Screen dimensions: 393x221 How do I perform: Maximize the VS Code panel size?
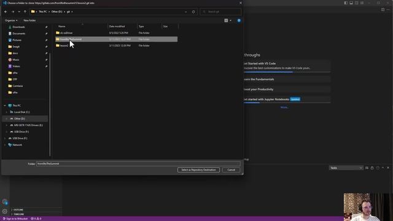click(x=383, y=168)
